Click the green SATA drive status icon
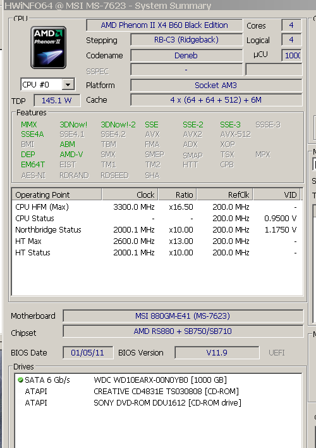 coord(20,380)
